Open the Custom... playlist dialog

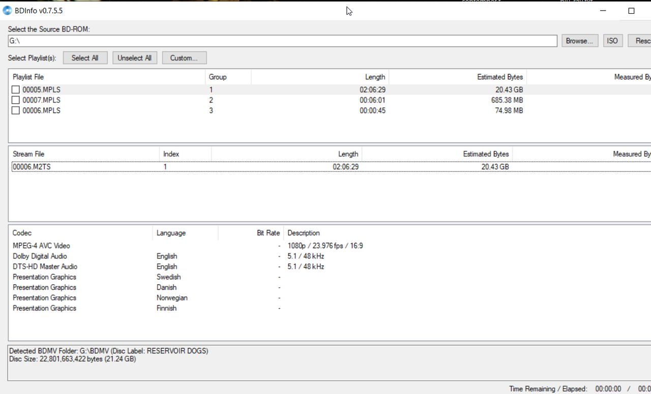pyautogui.click(x=184, y=58)
